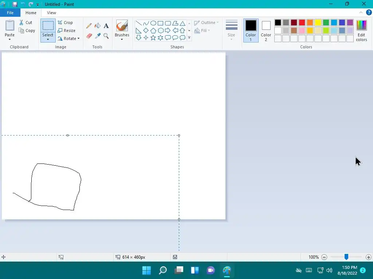The height and width of the screenshot is (279, 373).
Task: Choose the Hexagon shape
Action: [161, 31]
